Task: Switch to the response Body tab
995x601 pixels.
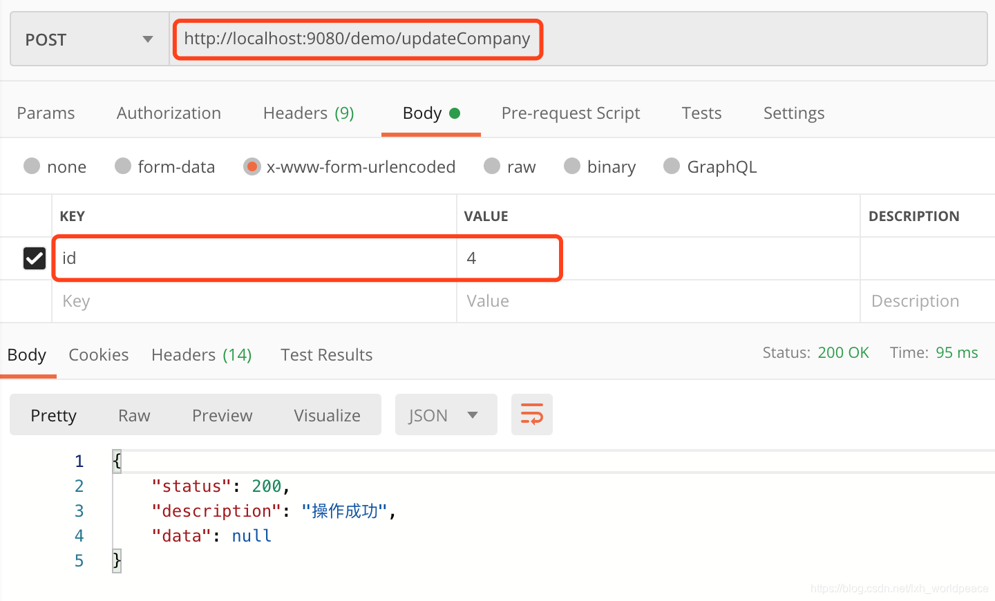Action: (27, 355)
